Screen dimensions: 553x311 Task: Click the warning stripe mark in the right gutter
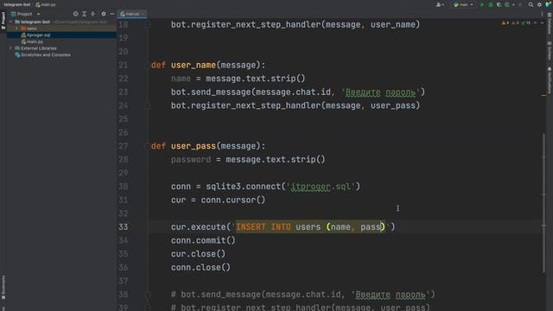(543, 95)
